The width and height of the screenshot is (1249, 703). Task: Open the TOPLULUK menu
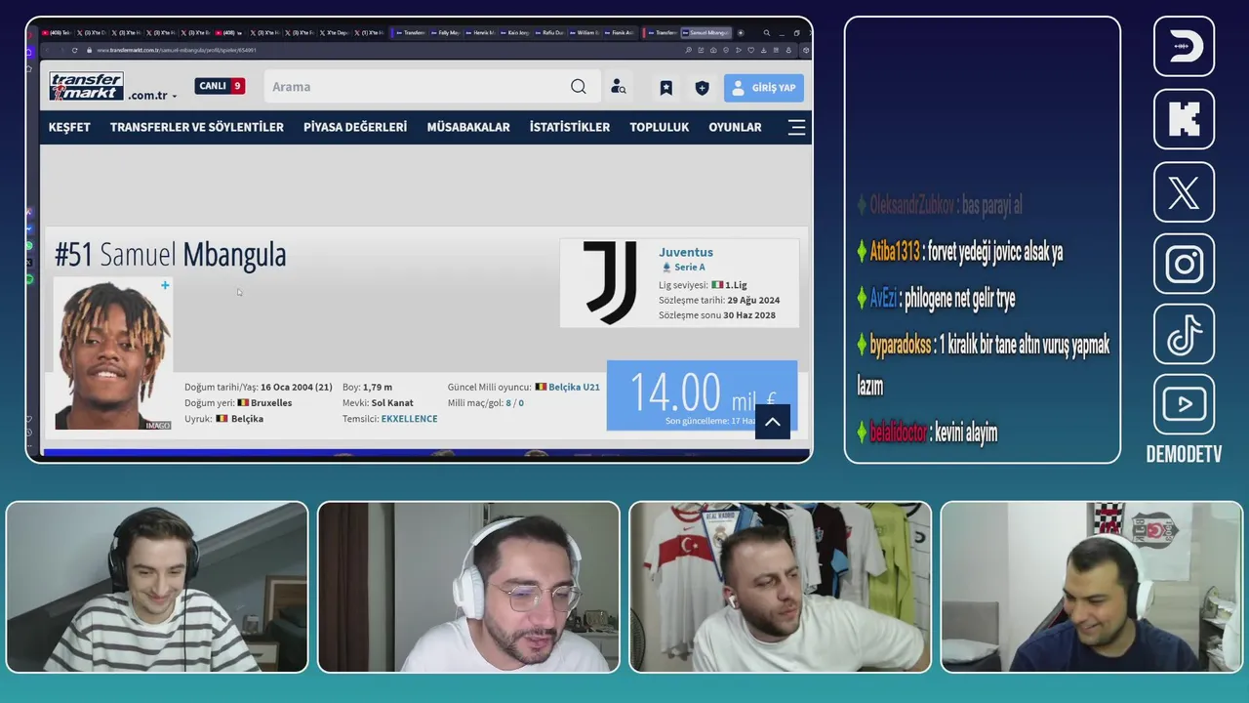click(660, 127)
